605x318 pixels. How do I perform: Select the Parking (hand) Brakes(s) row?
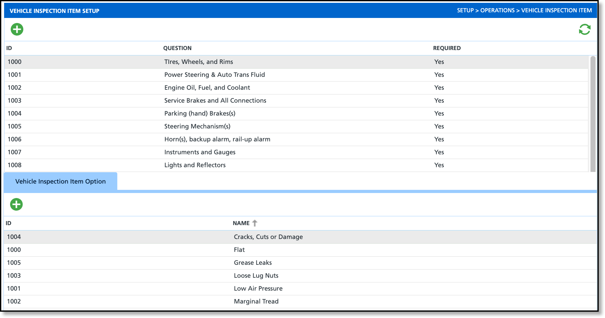pos(296,114)
